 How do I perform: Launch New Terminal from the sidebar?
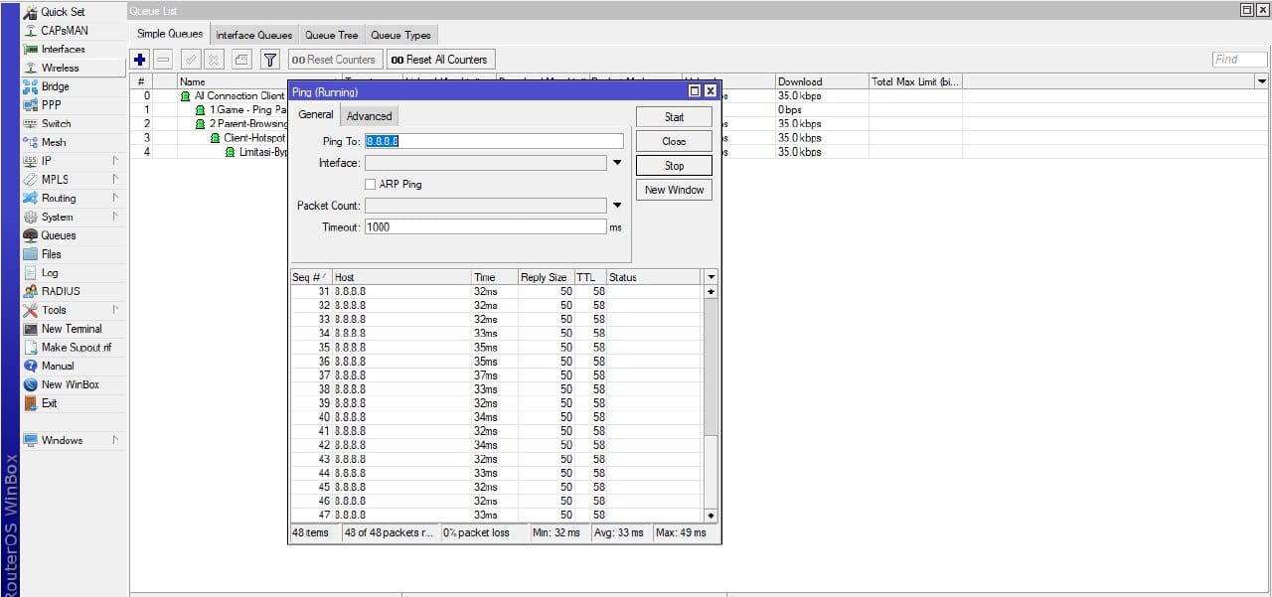coord(72,329)
